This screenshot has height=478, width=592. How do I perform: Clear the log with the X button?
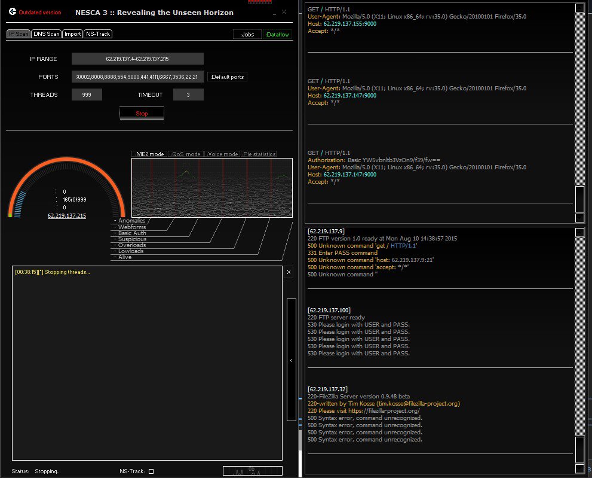tap(289, 272)
